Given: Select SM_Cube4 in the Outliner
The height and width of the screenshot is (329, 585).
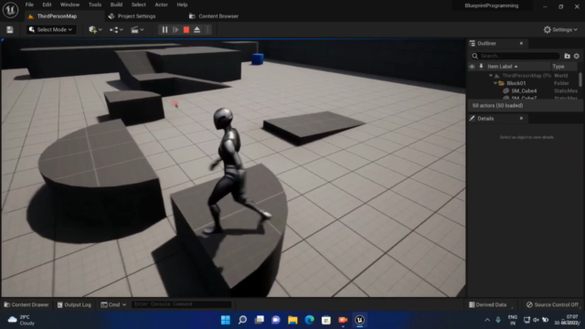Looking at the screenshot, I should 524,91.
